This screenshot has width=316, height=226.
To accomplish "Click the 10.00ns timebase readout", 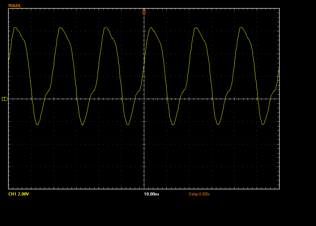I will (x=151, y=194).
